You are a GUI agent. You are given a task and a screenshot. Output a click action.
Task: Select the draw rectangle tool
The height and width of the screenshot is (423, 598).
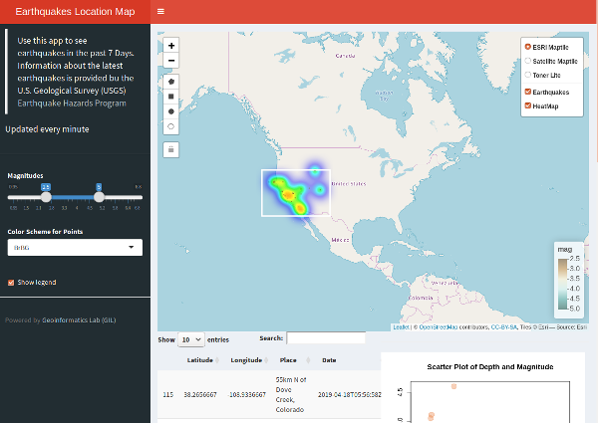tap(171, 97)
